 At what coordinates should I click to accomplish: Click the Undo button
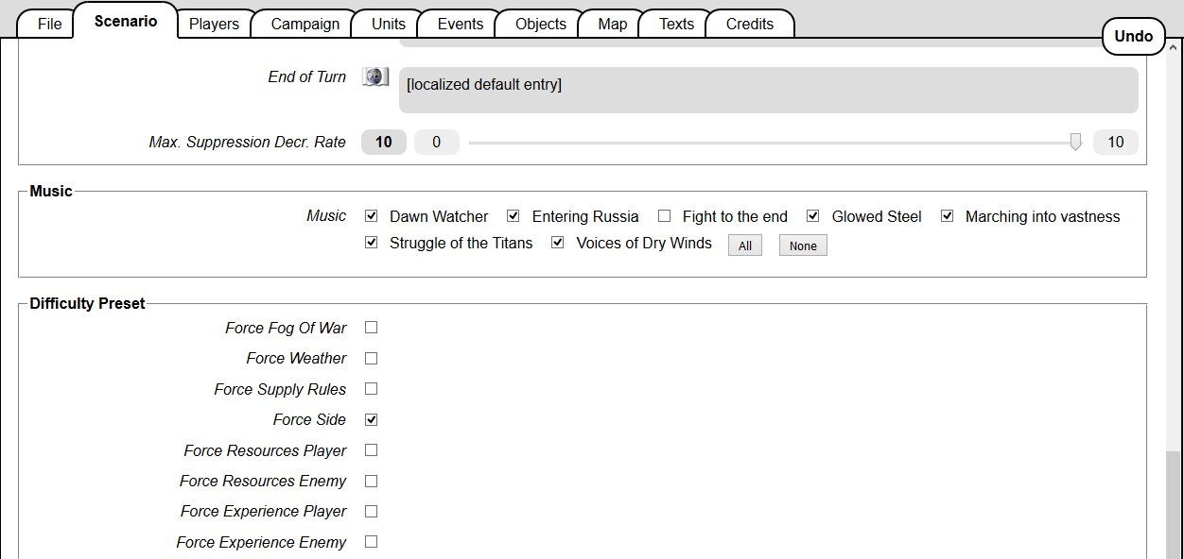(x=1133, y=37)
